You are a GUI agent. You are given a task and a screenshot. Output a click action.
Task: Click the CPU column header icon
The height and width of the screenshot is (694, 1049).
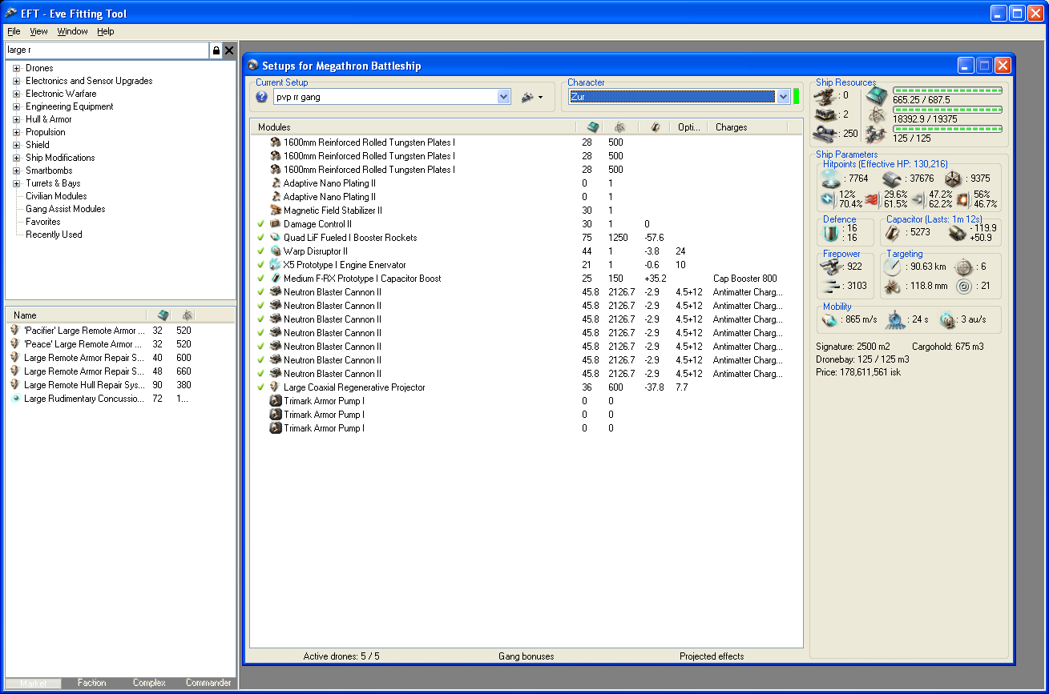click(593, 127)
